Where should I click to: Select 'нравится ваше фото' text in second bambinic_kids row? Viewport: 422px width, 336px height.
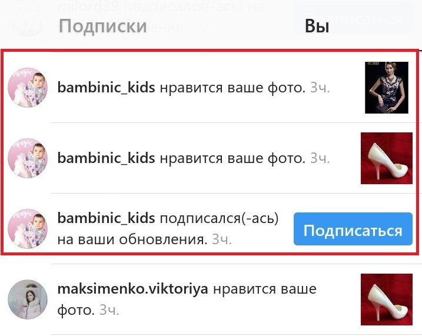[232, 158]
